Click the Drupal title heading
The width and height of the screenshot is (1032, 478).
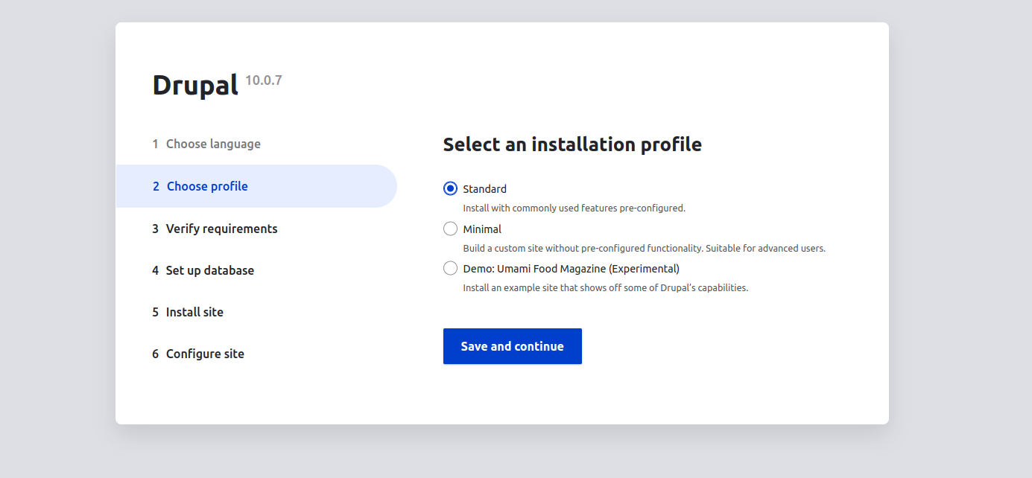(x=195, y=86)
